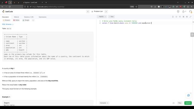194x109 pixels.
Task: Click the Adobe company tag
Action: [16, 20]
